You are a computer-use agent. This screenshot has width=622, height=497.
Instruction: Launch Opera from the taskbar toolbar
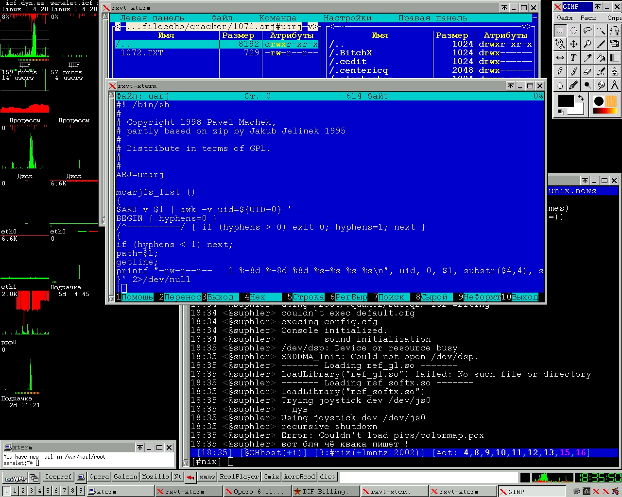[99, 477]
